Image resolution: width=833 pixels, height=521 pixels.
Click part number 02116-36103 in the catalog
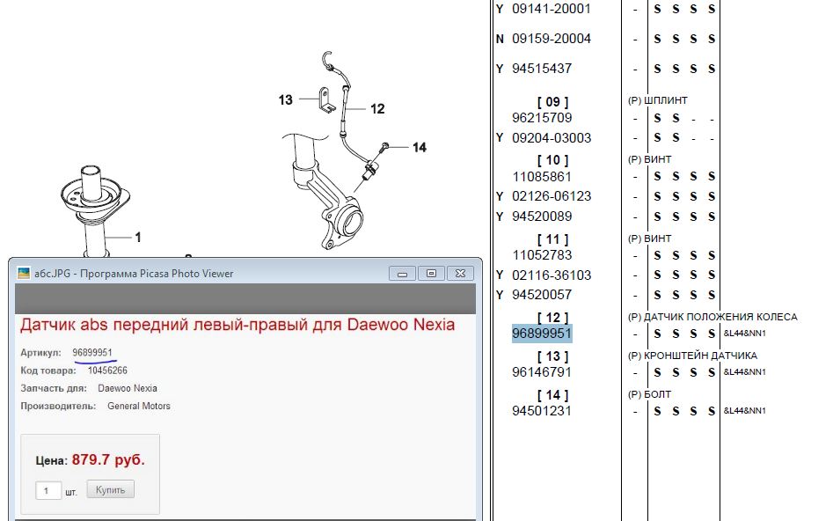click(x=552, y=275)
